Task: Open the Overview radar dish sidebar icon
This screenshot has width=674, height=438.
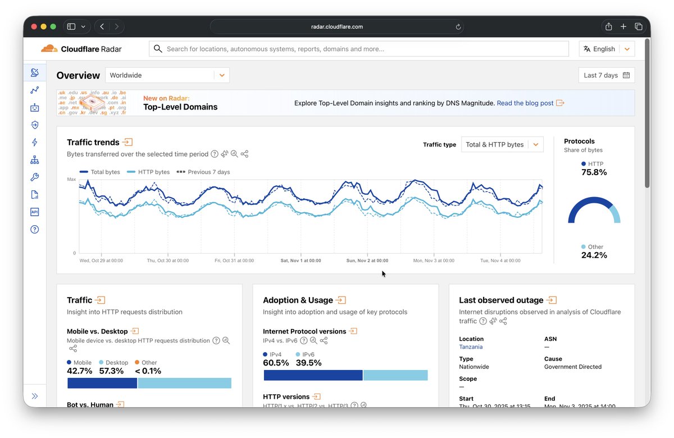Action: [x=35, y=73]
